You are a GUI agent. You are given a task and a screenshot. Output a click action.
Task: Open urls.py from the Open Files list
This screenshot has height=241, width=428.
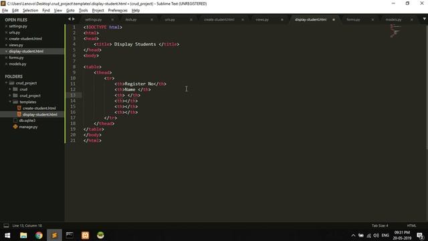[x=15, y=33]
